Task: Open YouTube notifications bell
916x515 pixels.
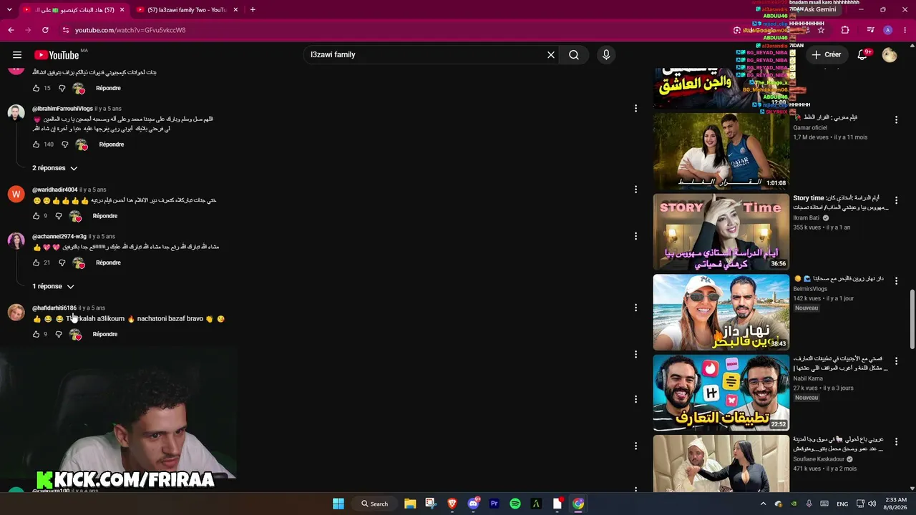Action: (862, 55)
